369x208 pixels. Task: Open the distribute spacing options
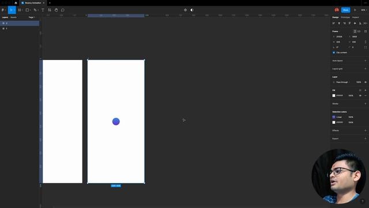click(365, 23)
